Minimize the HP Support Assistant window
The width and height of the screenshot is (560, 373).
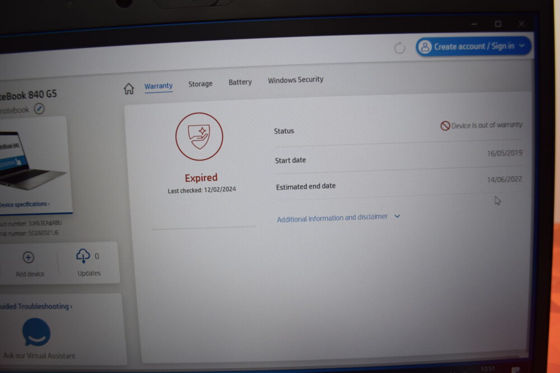474,24
